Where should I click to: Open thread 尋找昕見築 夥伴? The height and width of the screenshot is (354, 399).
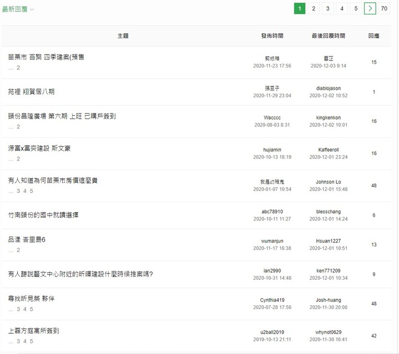click(x=31, y=299)
